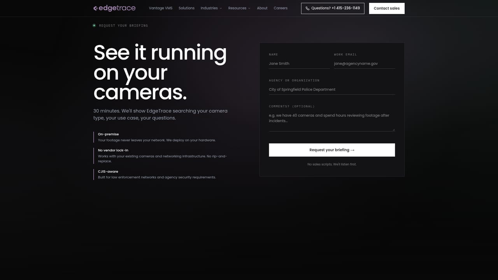The height and width of the screenshot is (280, 498).
Task: Go to the About page
Action: (262, 8)
